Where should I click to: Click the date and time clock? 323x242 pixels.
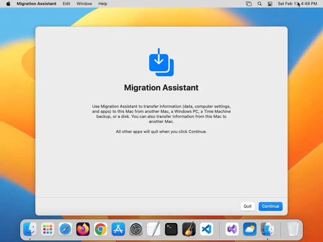(x=297, y=4)
